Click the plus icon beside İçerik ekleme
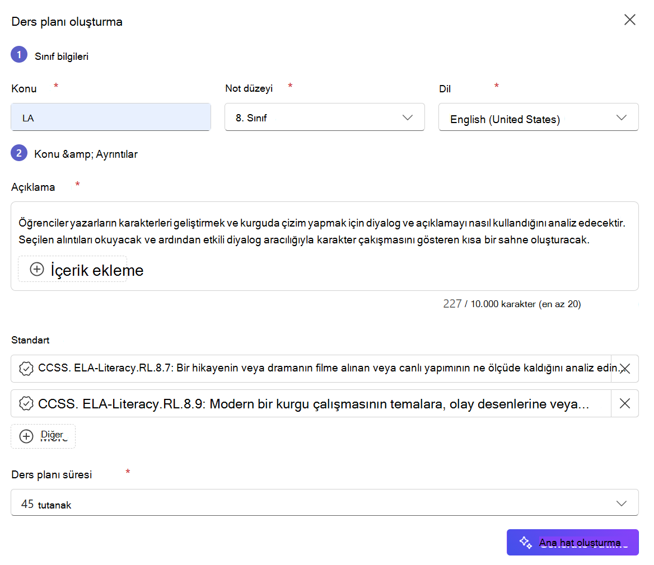Viewport: 654px width, 565px height. point(37,269)
